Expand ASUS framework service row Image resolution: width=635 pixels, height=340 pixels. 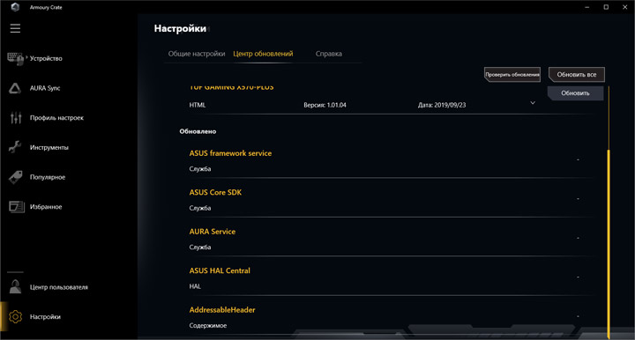click(x=578, y=160)
